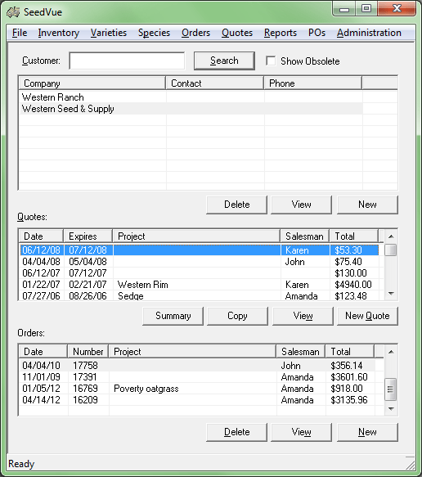
Task: Open the Administration menu
Action: point(369,33)
